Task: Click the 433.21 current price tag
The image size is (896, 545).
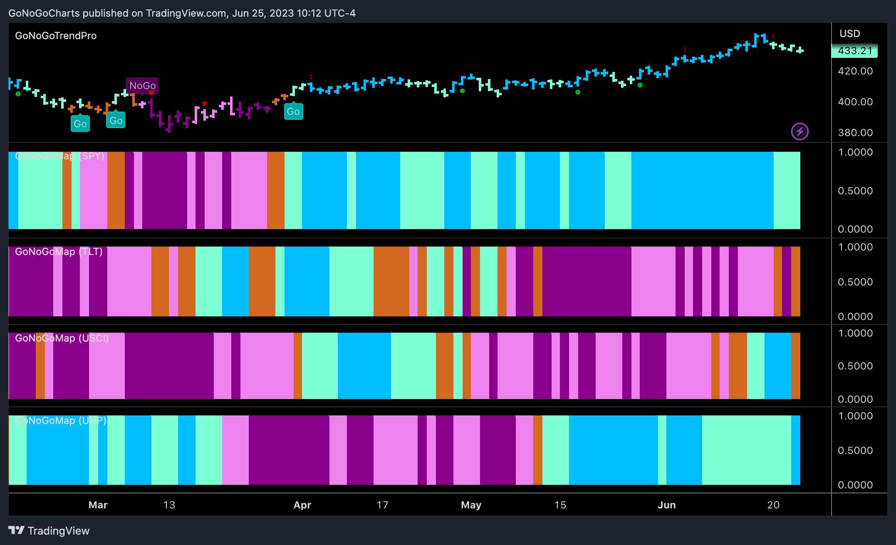Action: (854, 51)
